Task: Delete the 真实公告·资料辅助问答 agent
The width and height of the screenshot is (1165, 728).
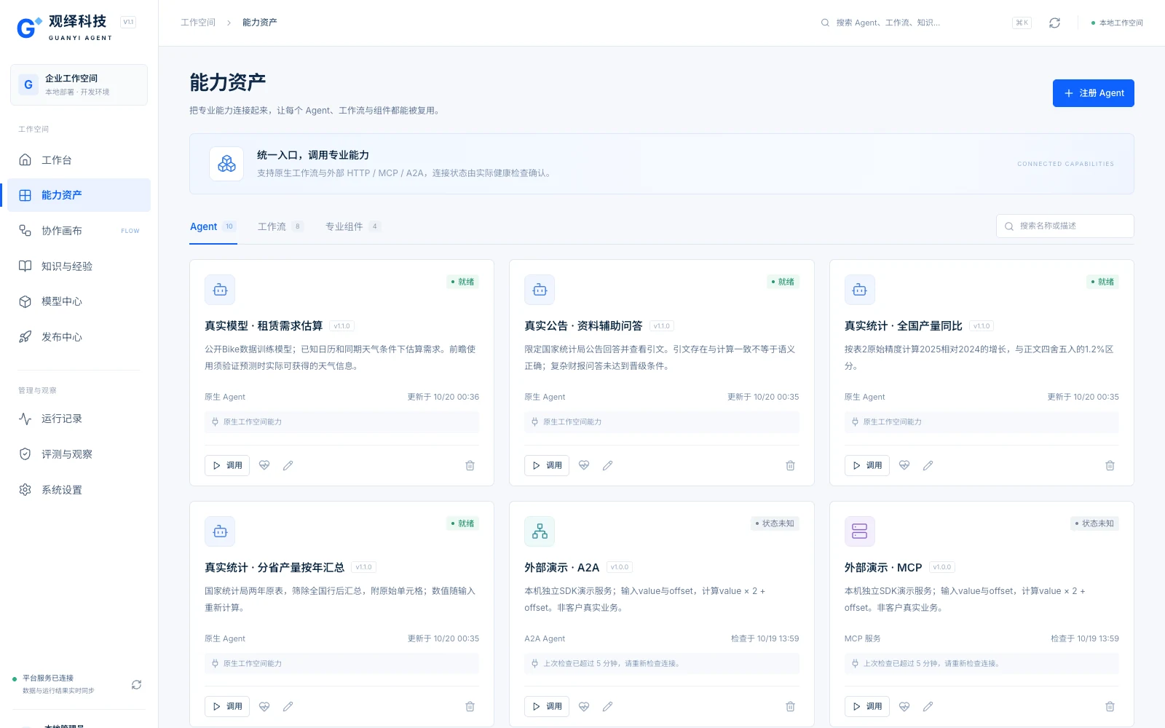Action: tap(790, 465)
